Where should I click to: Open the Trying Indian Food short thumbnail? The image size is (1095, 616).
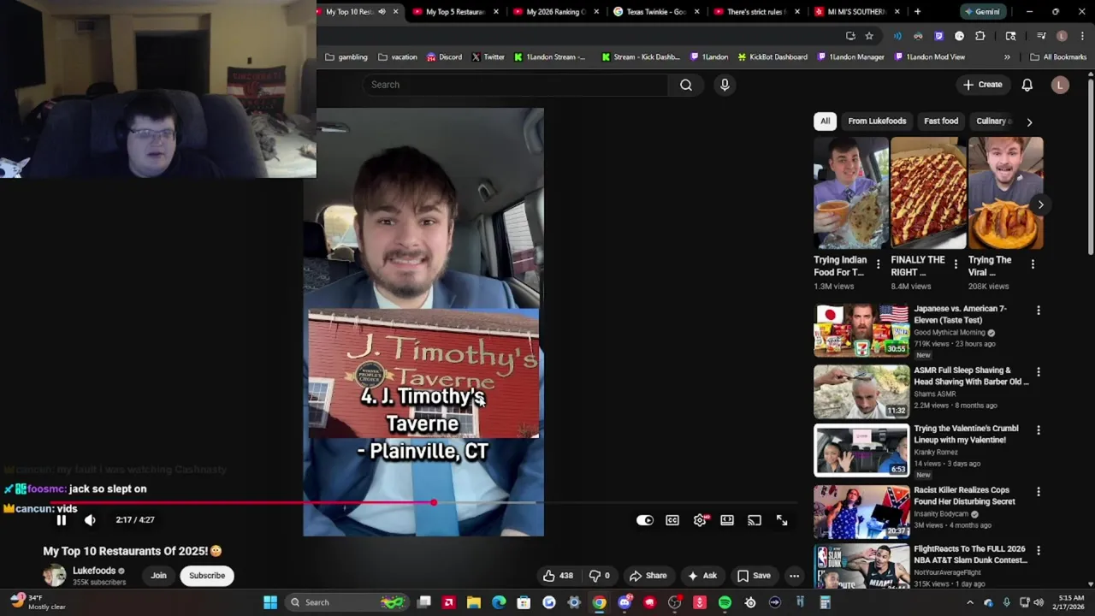click(851, 192)
